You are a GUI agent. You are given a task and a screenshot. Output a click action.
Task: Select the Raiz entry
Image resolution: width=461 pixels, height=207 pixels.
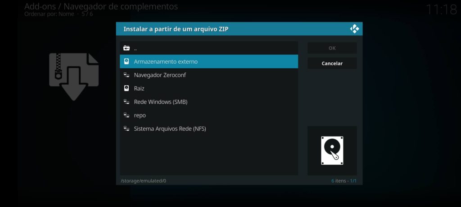pyautogui.click(x=209, y=88)
